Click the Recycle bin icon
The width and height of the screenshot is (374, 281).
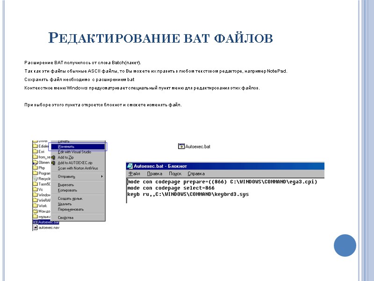(x=36, y=178)
